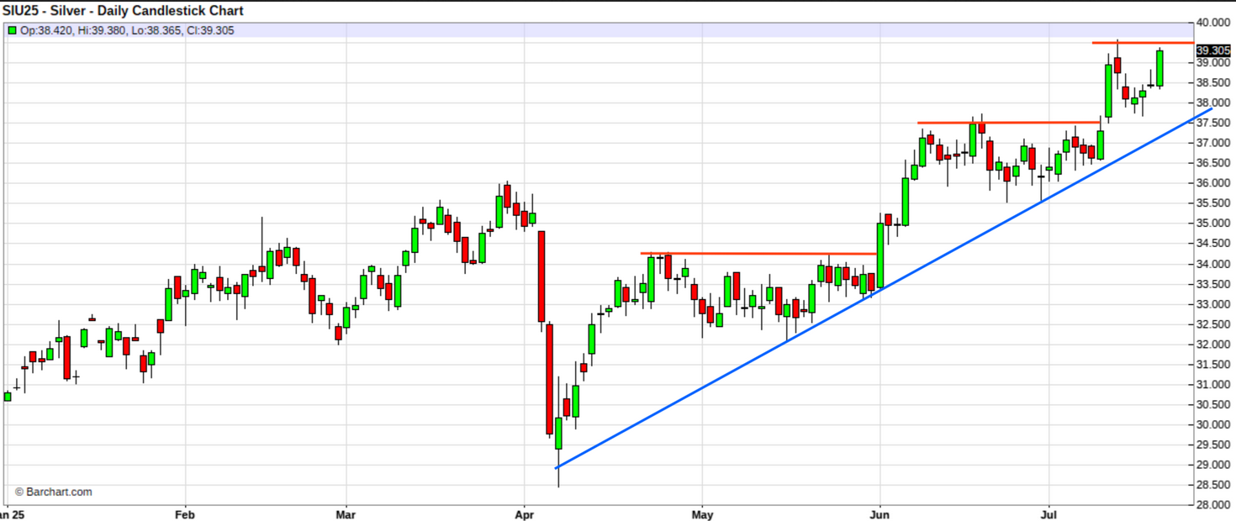Click the OHLC readout text at top
This screenshot has height=521, width=1236.
click(x=127, y=30)
